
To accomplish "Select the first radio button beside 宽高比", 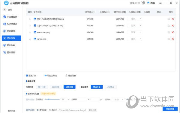I will 127,99.
